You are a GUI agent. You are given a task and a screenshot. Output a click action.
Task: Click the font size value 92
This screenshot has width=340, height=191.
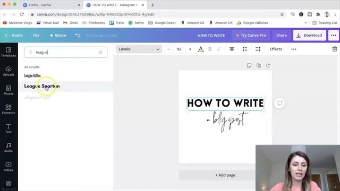(179, 49)
